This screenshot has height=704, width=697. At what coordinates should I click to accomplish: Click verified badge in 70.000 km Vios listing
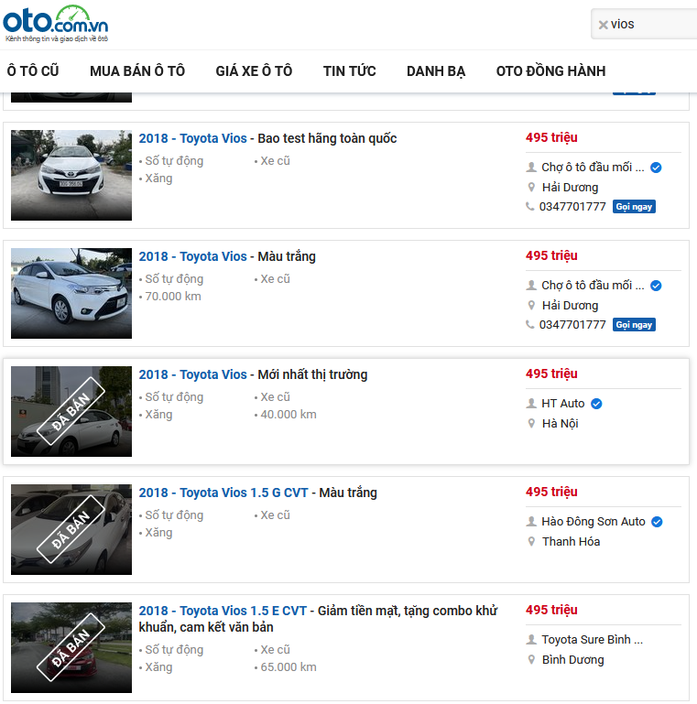[656, 286]
